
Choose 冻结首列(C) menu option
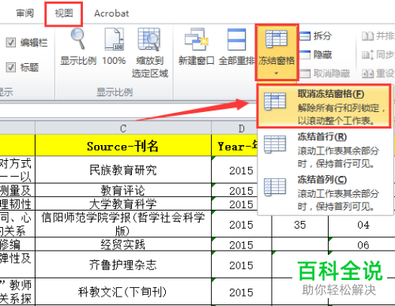click(325, 193)
